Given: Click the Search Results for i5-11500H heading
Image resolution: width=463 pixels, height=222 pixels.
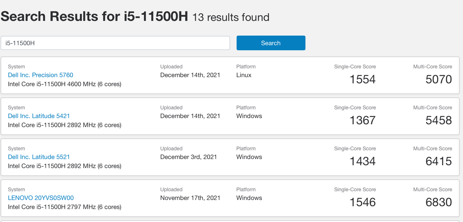Looking at the screenshot, I should pyautogui.click(x=94, y=16).
